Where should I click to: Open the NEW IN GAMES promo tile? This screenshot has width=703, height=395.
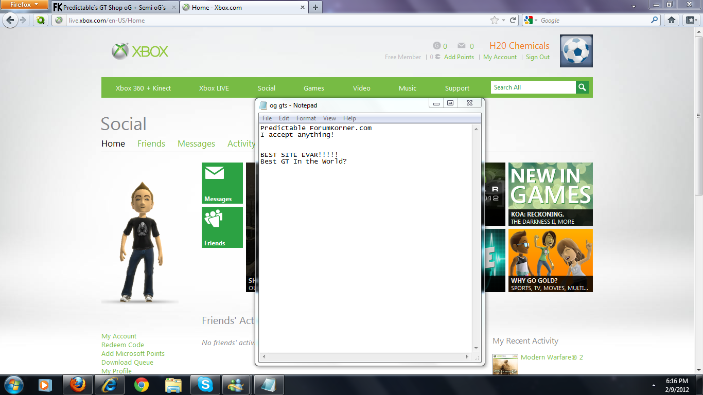tap(551, 194)
